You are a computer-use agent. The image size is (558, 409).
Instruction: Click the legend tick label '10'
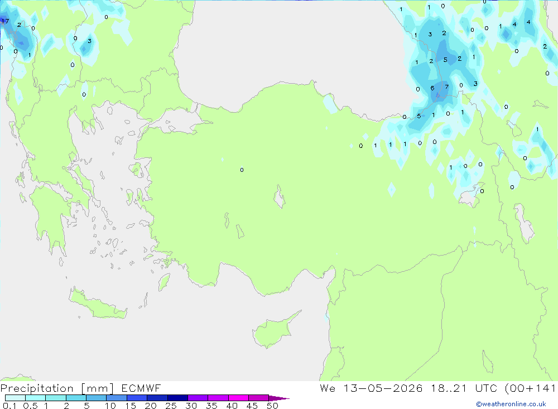tap(110, 406)
